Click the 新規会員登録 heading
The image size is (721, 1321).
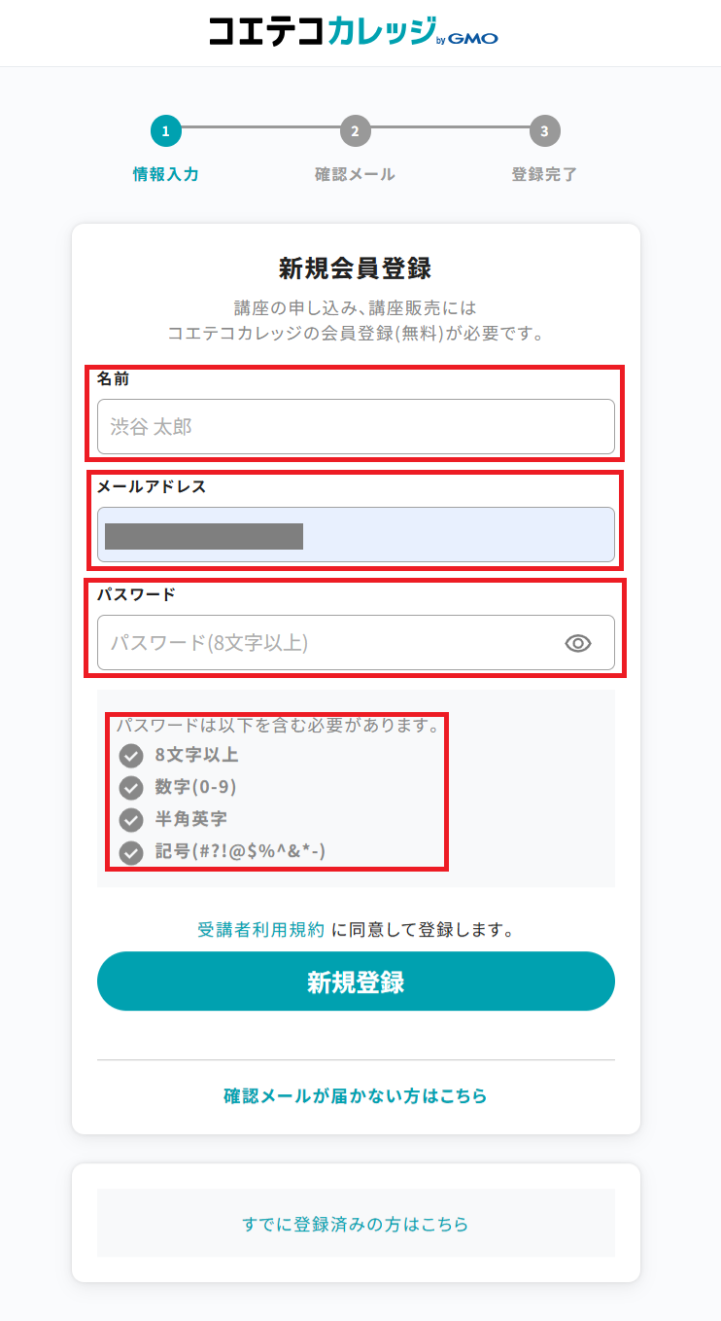click(x=356, y=268)
